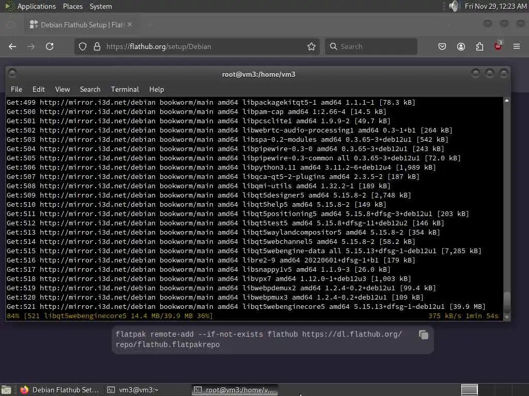Click the terminal window menu button
This screenshot has width=529, height=396.
click(12, 73)
